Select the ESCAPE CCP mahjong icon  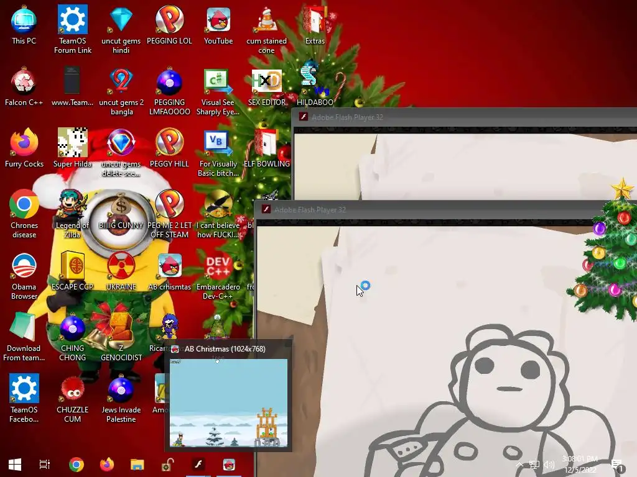[73, 271]
